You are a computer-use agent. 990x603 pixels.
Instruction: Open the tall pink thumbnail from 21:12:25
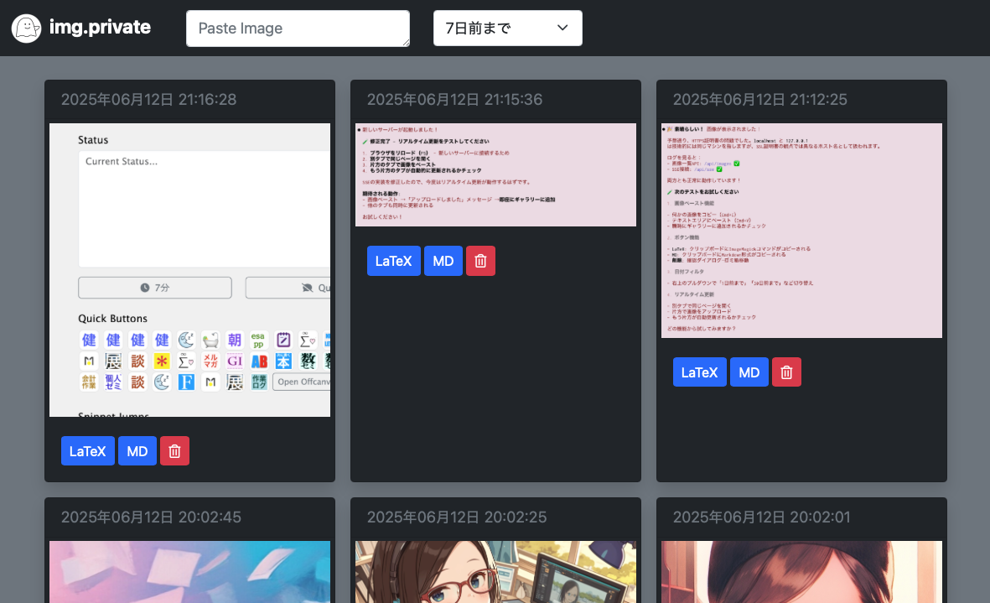[x=801, y=231]
